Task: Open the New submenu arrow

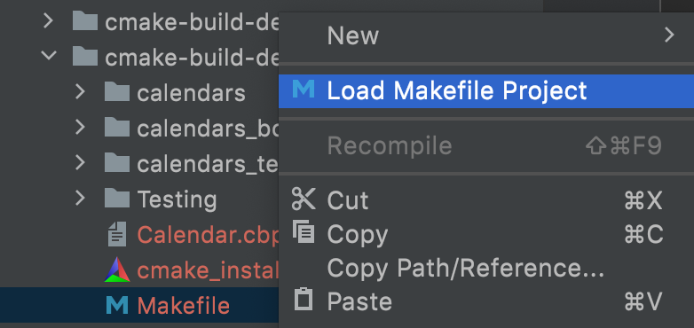Action: [669, 35]
